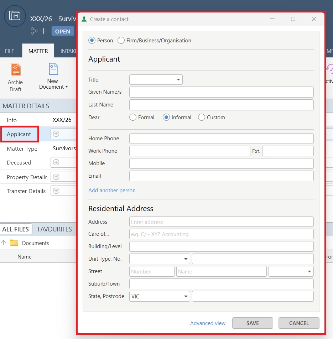The width and height of the screenshot is (333, 339).
Task: Switch to the FILE ribbon tab
Action: click(x=10, y=51)
